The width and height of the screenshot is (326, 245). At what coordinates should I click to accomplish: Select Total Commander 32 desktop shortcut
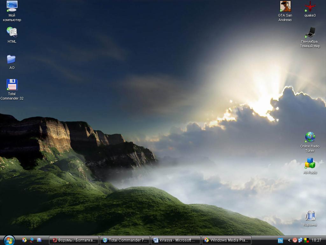(12, 90)
